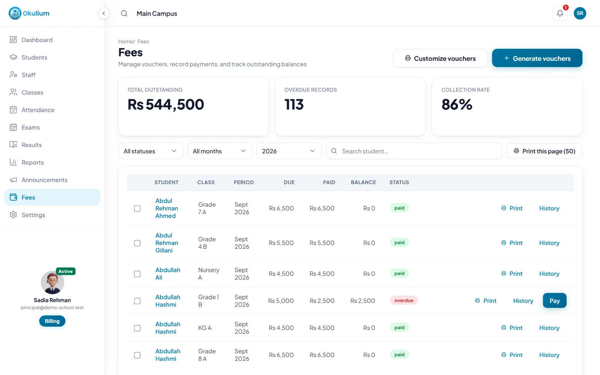
Task: Open the All months filter dropdown
Action: [x=220, y=151]
